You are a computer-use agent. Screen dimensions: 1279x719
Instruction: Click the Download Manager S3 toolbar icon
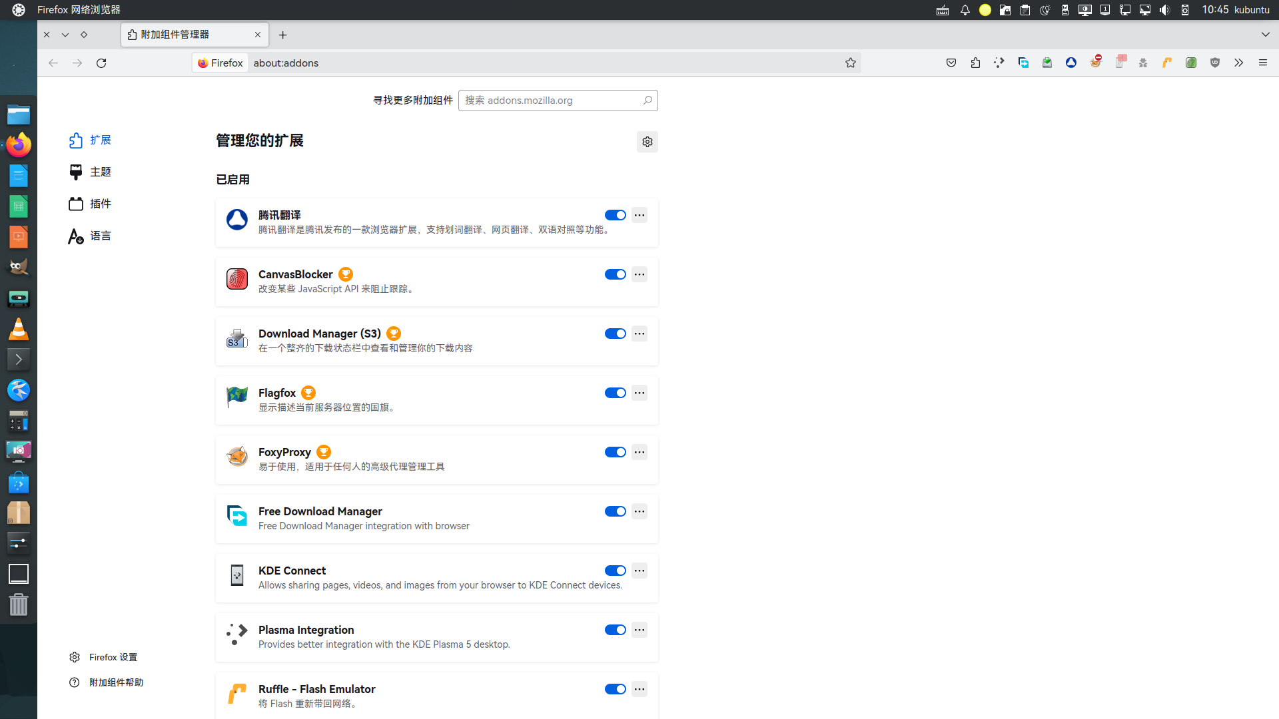(x=1047, y=63)
